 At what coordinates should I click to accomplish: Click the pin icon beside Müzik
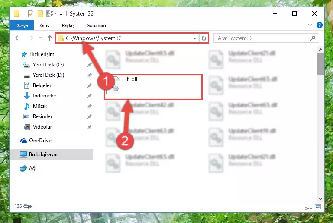tap(89, 106)
